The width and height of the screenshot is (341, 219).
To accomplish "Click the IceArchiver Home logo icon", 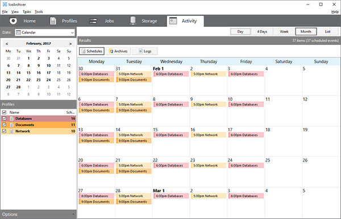I will (x=13, y=21).
